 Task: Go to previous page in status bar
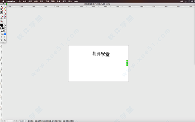point(5,121)
